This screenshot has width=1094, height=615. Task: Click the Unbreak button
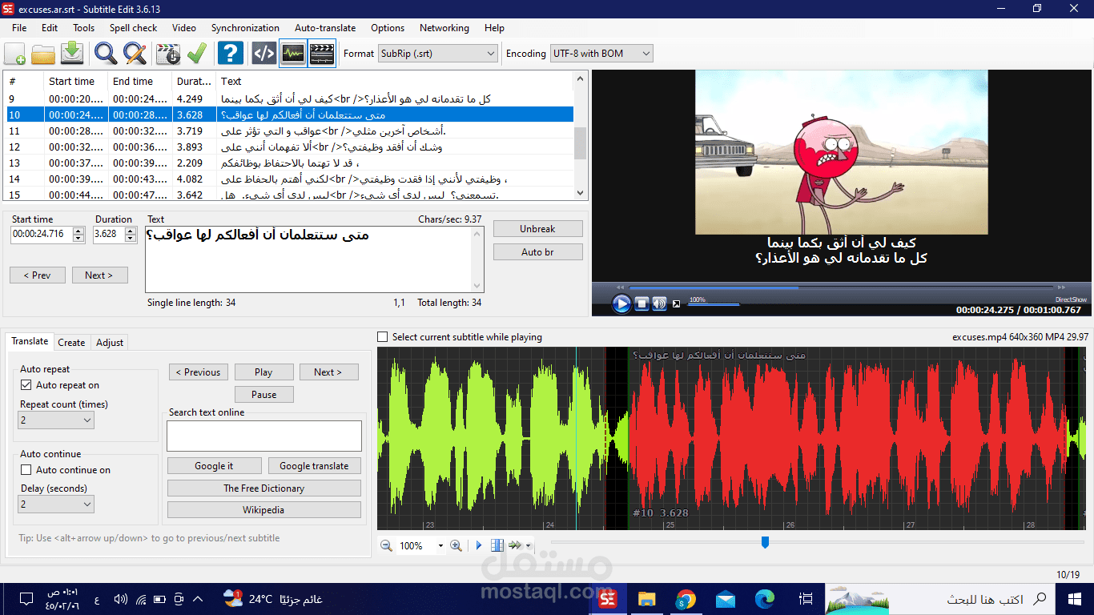click(x=537, y=229)
